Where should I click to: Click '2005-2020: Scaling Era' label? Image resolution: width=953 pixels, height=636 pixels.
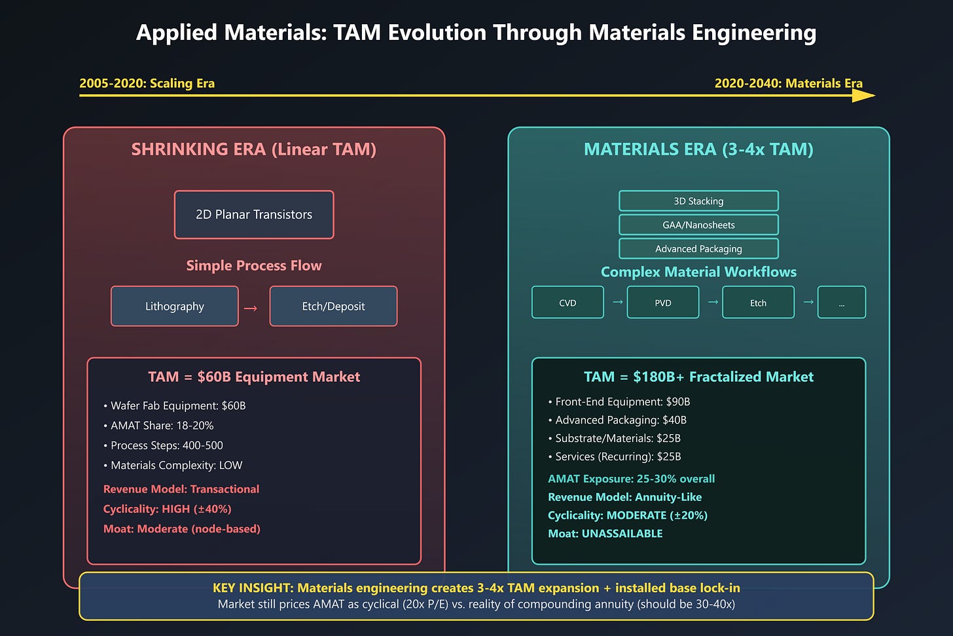tap(147, 83)
